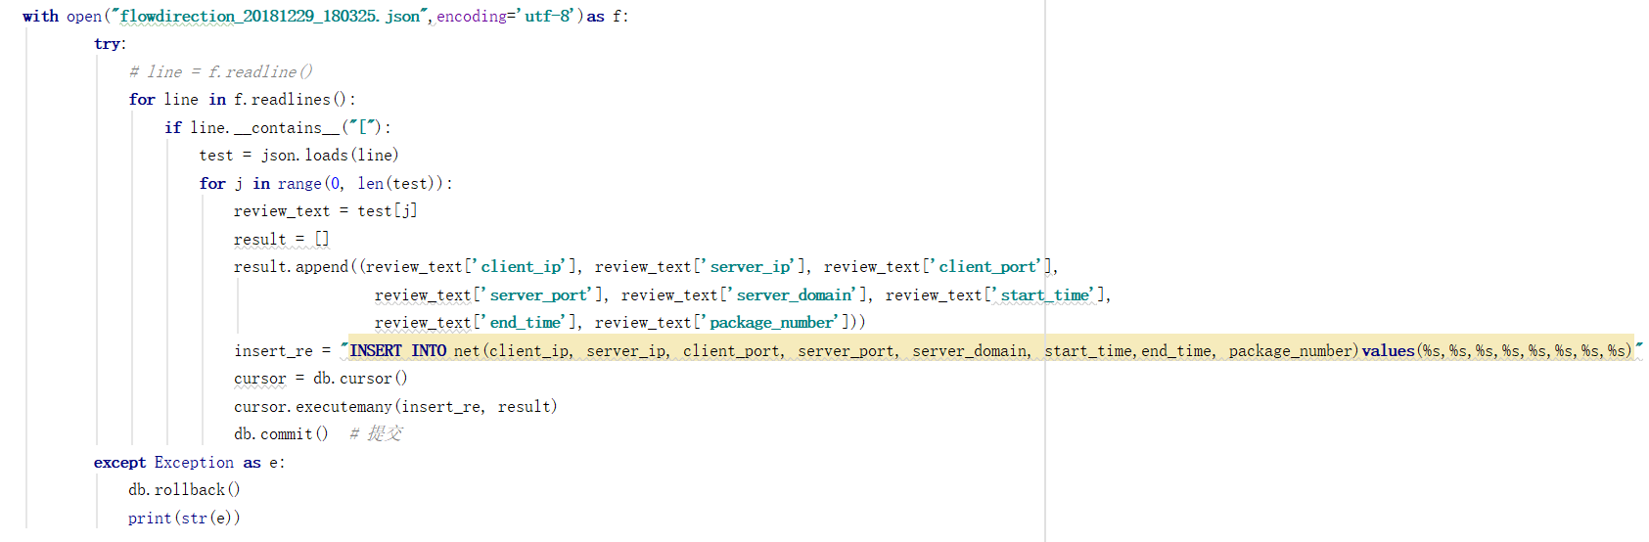Click 'f.readlines()' in the for loop
Screen dimensions: 1649x542
(x=291, y=100)
